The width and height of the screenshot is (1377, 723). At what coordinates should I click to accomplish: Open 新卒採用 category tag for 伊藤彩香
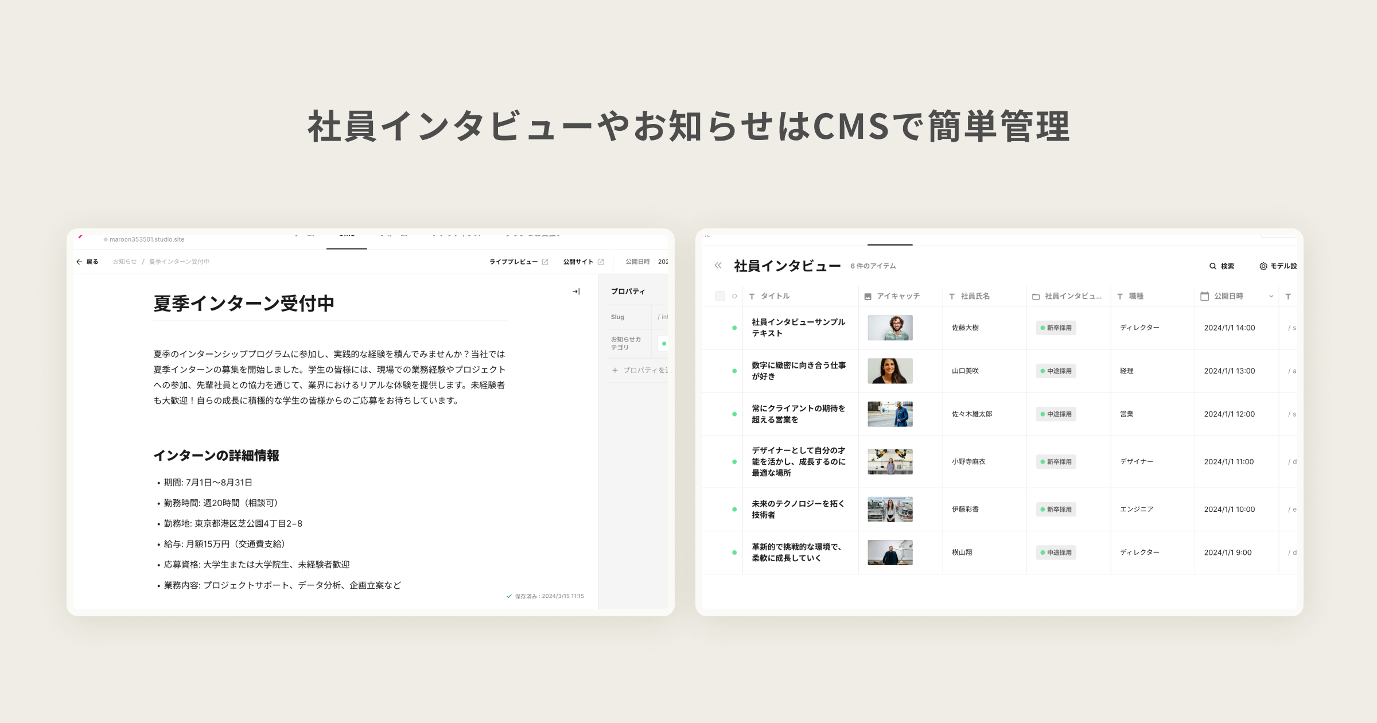pos(1056,510)
